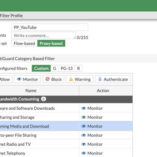The width and height of the screenshot is (157, 157).
Task: Click eye icon in peer File Sharing row
Action: (84, 135)
